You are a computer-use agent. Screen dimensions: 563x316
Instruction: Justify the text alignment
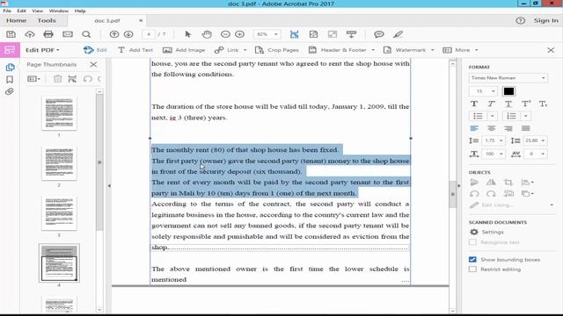click(x=526, y=128)
